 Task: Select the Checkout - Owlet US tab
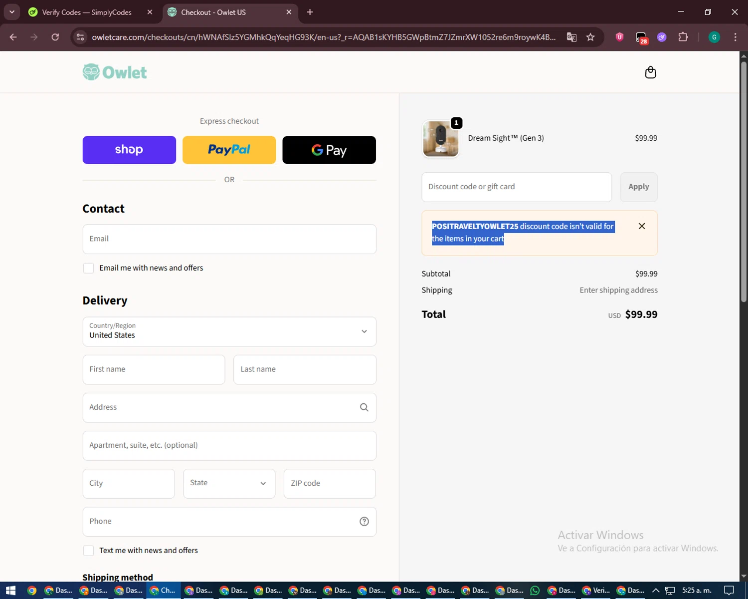[230, 12]
